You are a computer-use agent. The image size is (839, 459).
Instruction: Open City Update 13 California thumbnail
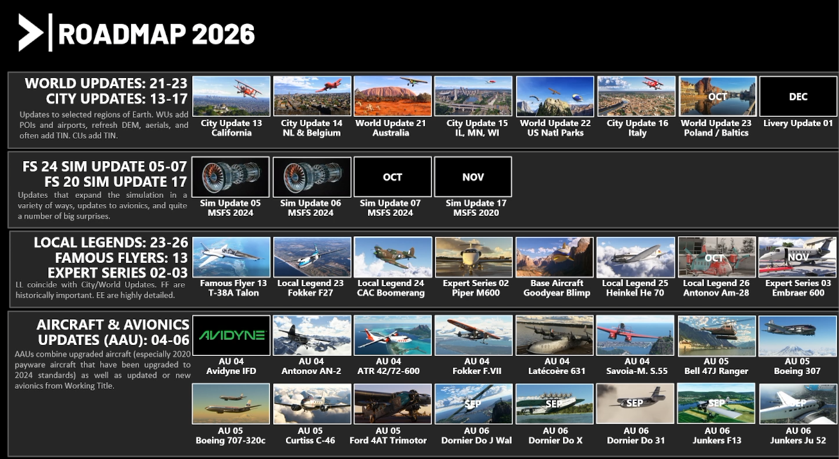click(232, 96)
